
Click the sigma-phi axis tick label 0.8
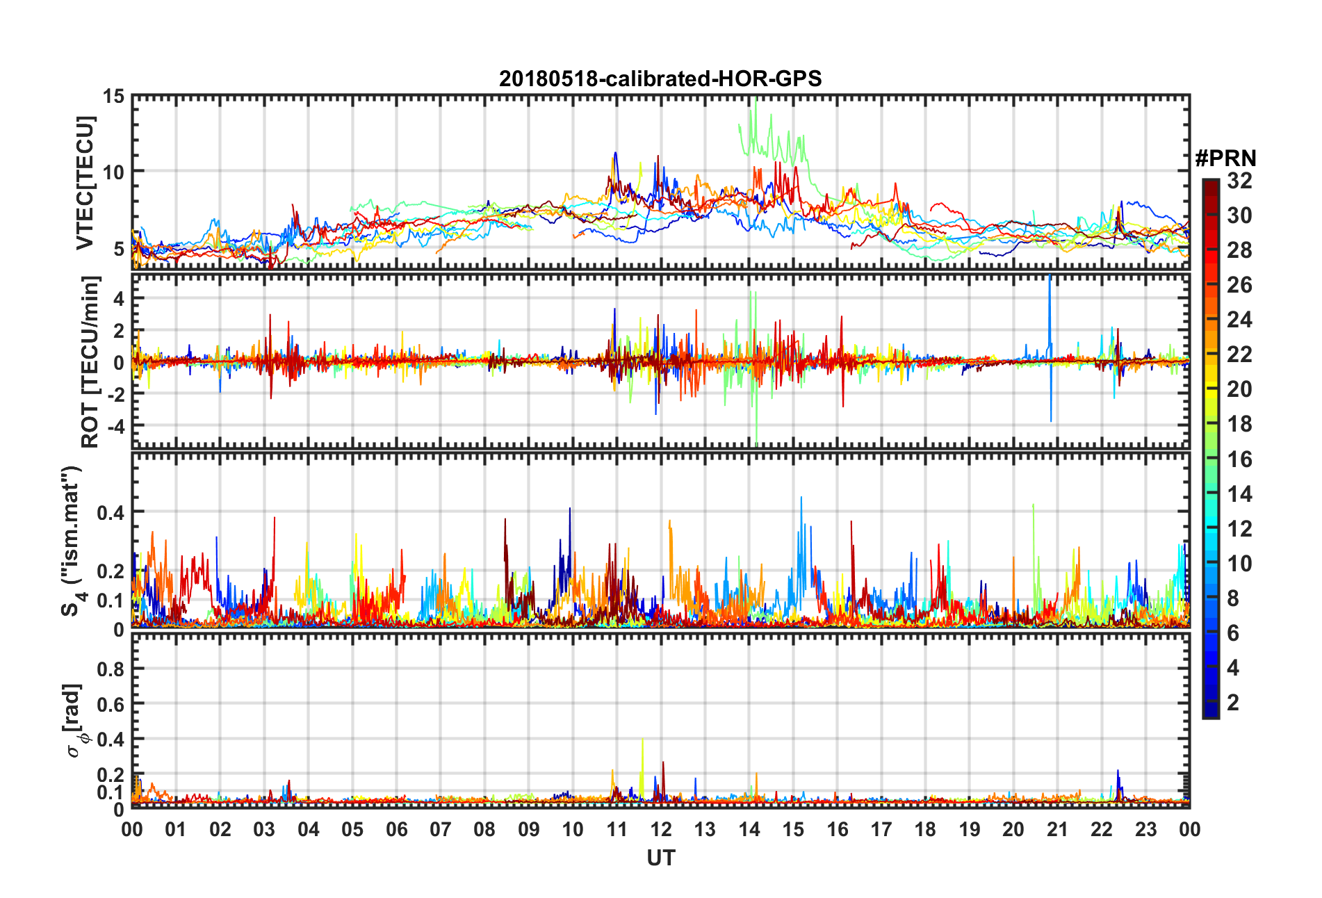coord(111,669)
